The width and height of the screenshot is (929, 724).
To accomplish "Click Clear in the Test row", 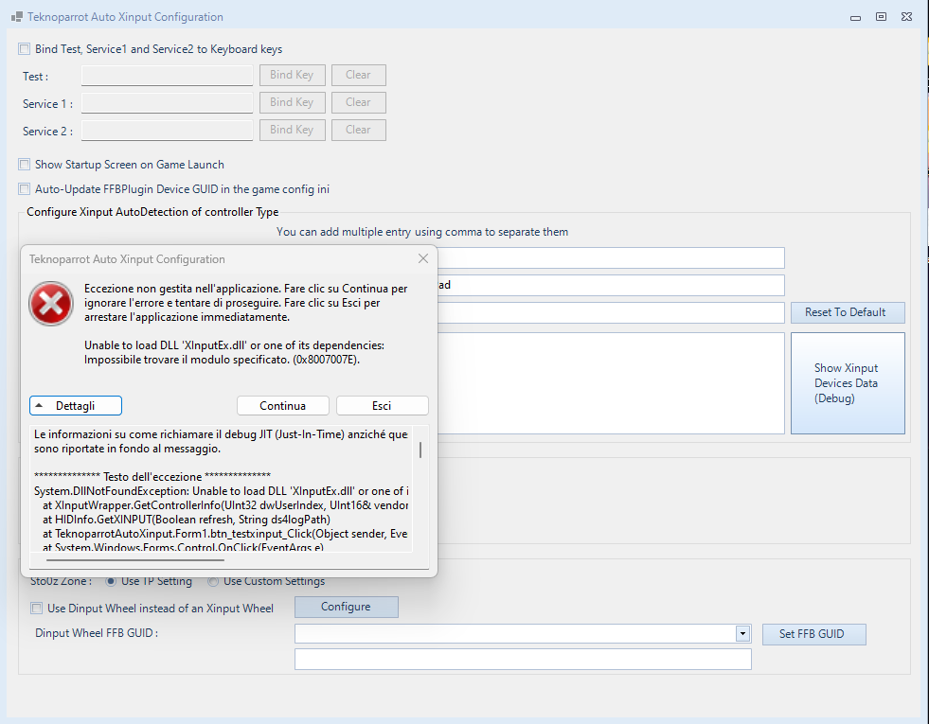I will [359, 75].
